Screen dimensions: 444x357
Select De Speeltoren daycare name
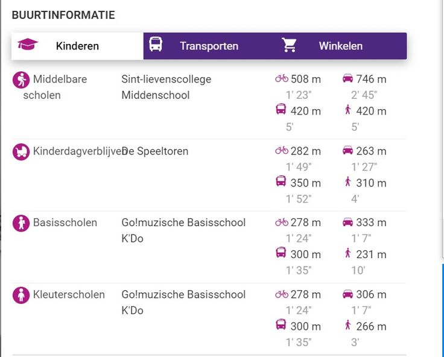pos(155,151)
